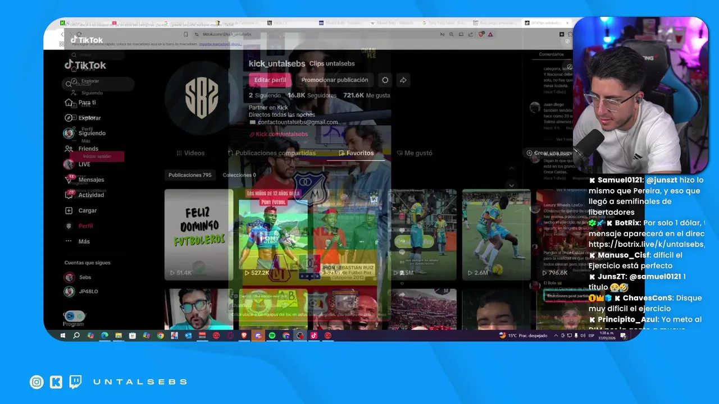Image resolution: width=719 pixels, height=404 pixels.
Task: Open the JP48LO followed account
Action: pos(82,291)
